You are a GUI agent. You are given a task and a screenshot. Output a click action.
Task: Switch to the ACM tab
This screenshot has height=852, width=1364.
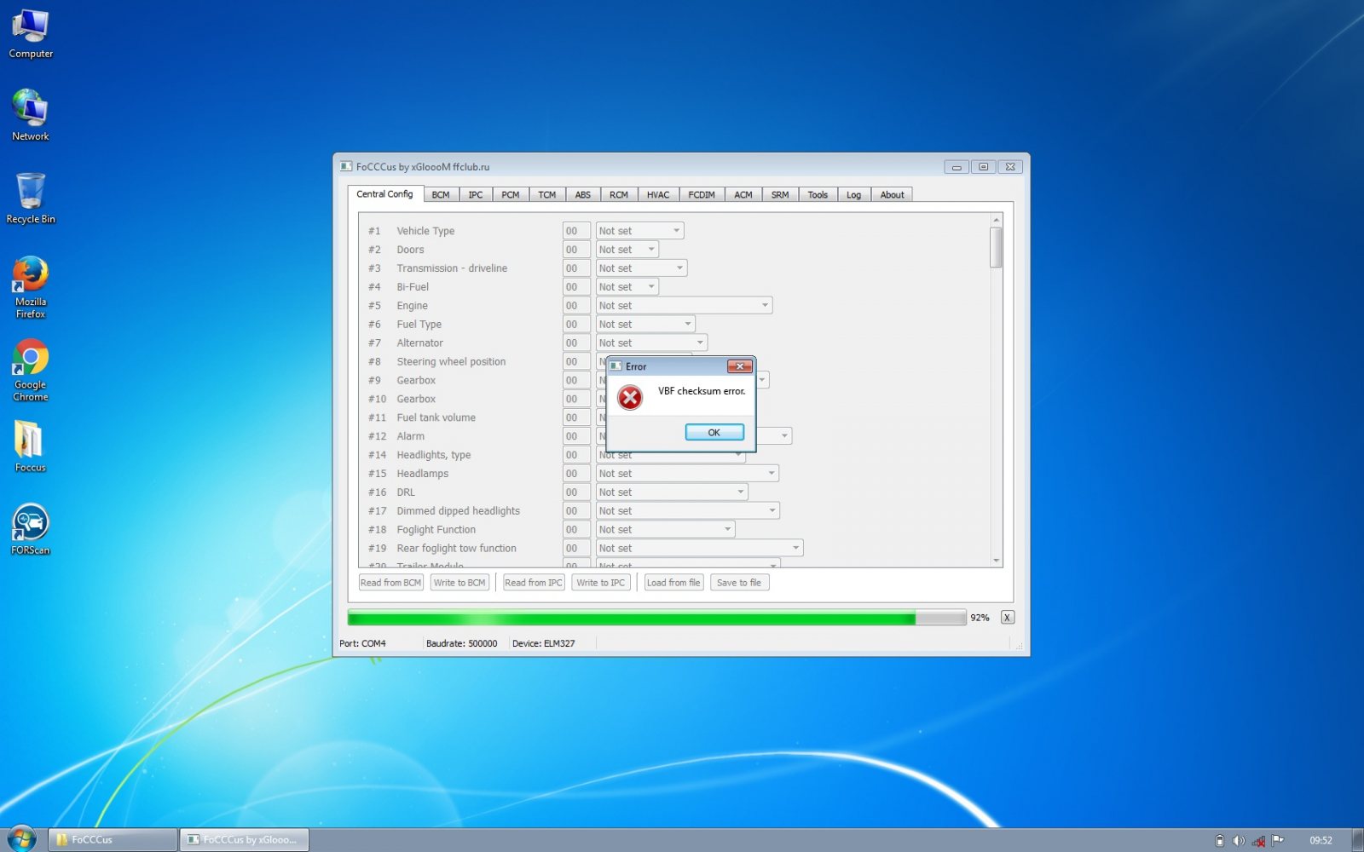click(743, 195)
